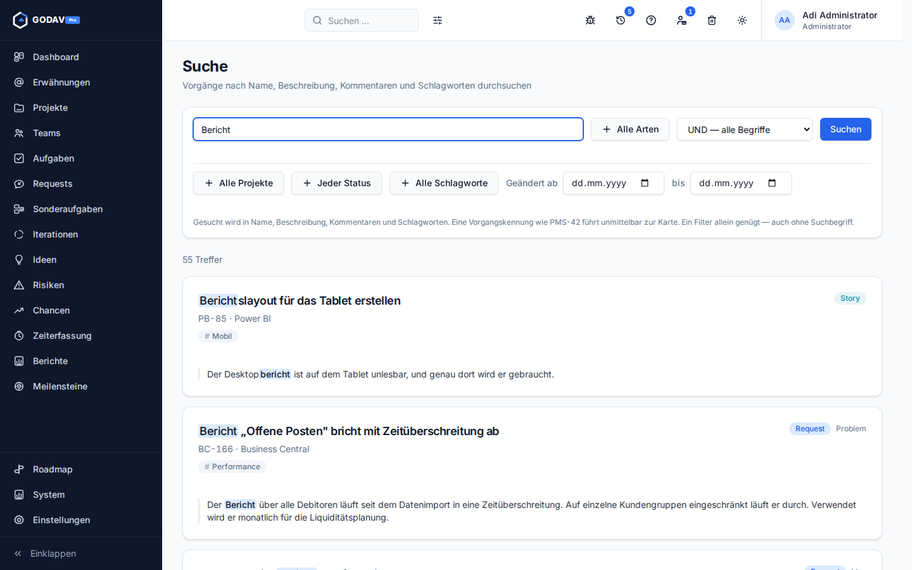Open Ideen in sidebar

tap(81, 260)
